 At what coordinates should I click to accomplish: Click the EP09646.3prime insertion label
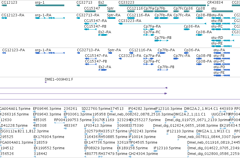coord(47,109)
